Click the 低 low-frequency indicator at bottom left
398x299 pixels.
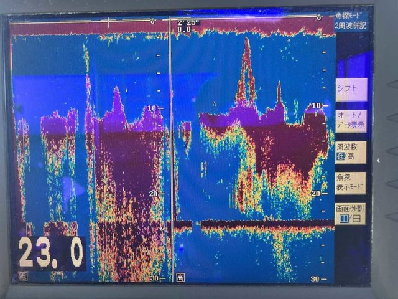point(23,275)
